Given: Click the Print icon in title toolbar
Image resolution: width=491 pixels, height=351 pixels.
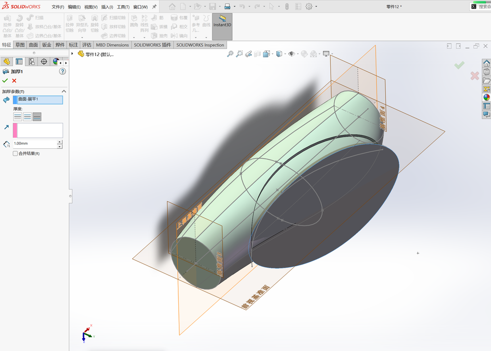Looking at the screenshot, I should click(x=227, y=7).
